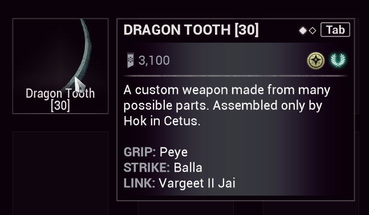Viewport: 369px width, 215px height.
Task: Click the empty inventory slot below Dragon Tooth
Action: pos(60,173)
